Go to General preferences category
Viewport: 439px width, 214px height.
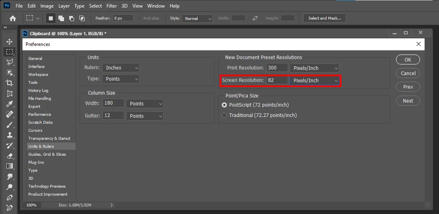pyautogui.click(x=35, y=58)
